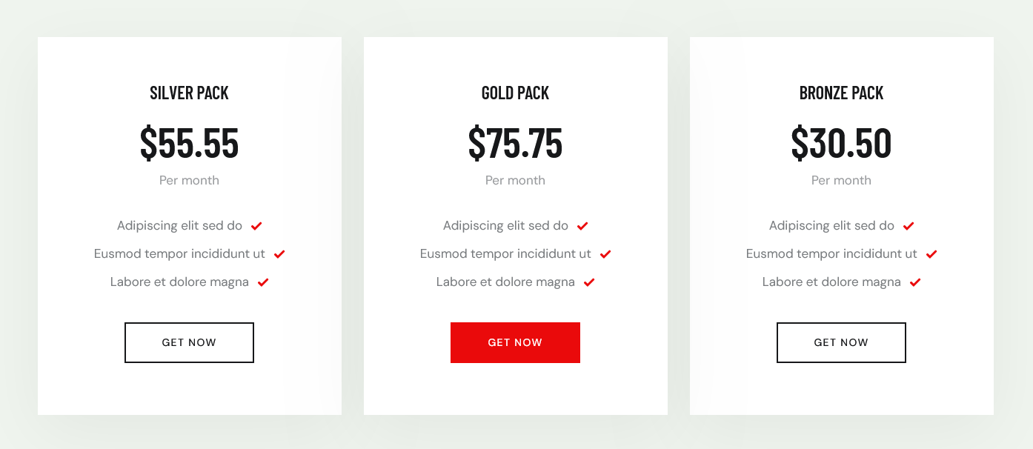Click the checkmark beside Silver Pack's Labore et dolore
Image resolution: width=1033 pixels, height=449 pixels.
[x=263, y=282]
